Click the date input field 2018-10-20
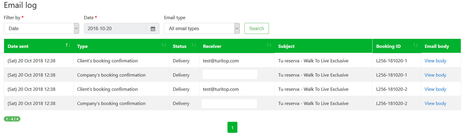464x136 pixels. [115, 28]
